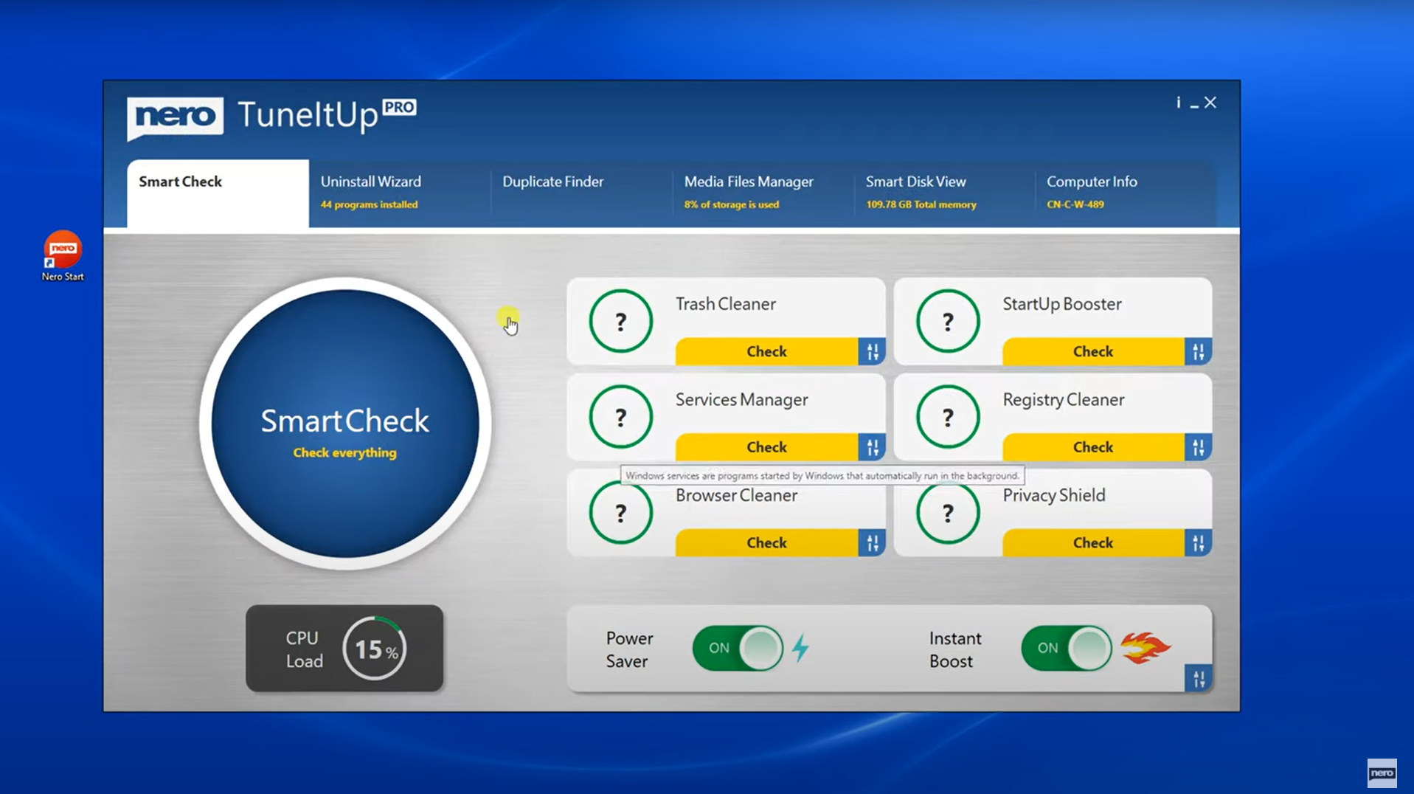
Task: Open Privacy Shield settings sliders icon
Action: coord(1198,543)
